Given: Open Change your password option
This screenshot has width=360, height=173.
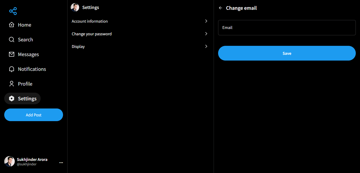Looking at the screenshot, I should 92,34.
